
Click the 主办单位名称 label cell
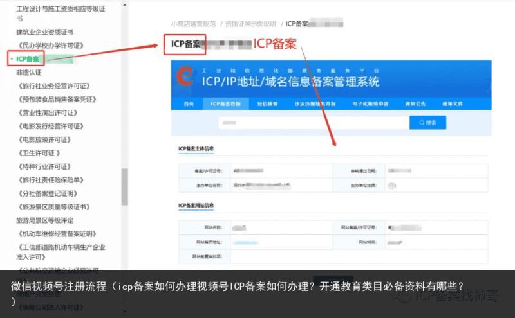click(205, 185)
